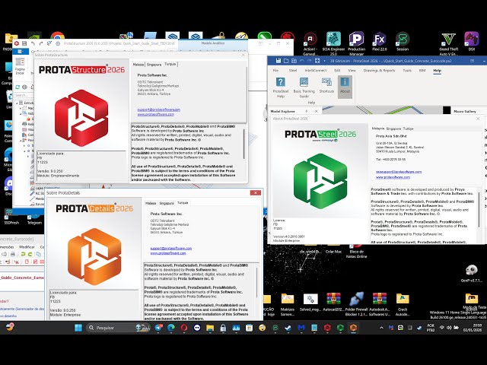Click the refresh icon above the ProtaStructure tree
Screen dimensions: 487x365
click(18, 87)
